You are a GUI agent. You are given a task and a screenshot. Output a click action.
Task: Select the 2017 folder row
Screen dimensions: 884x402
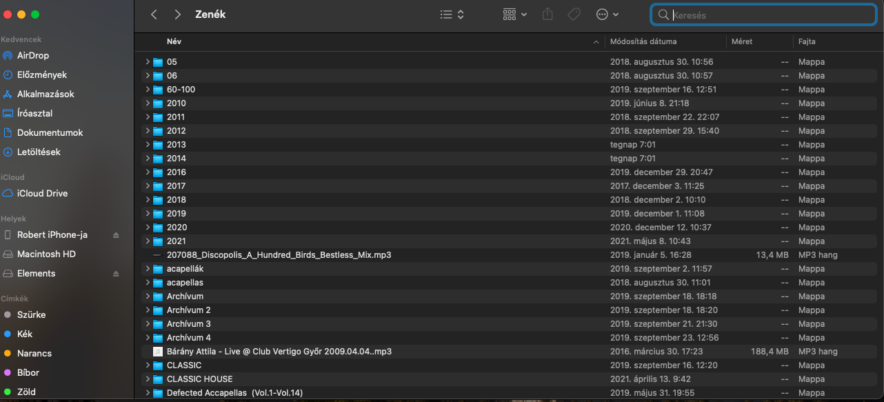tap(509, 186)
